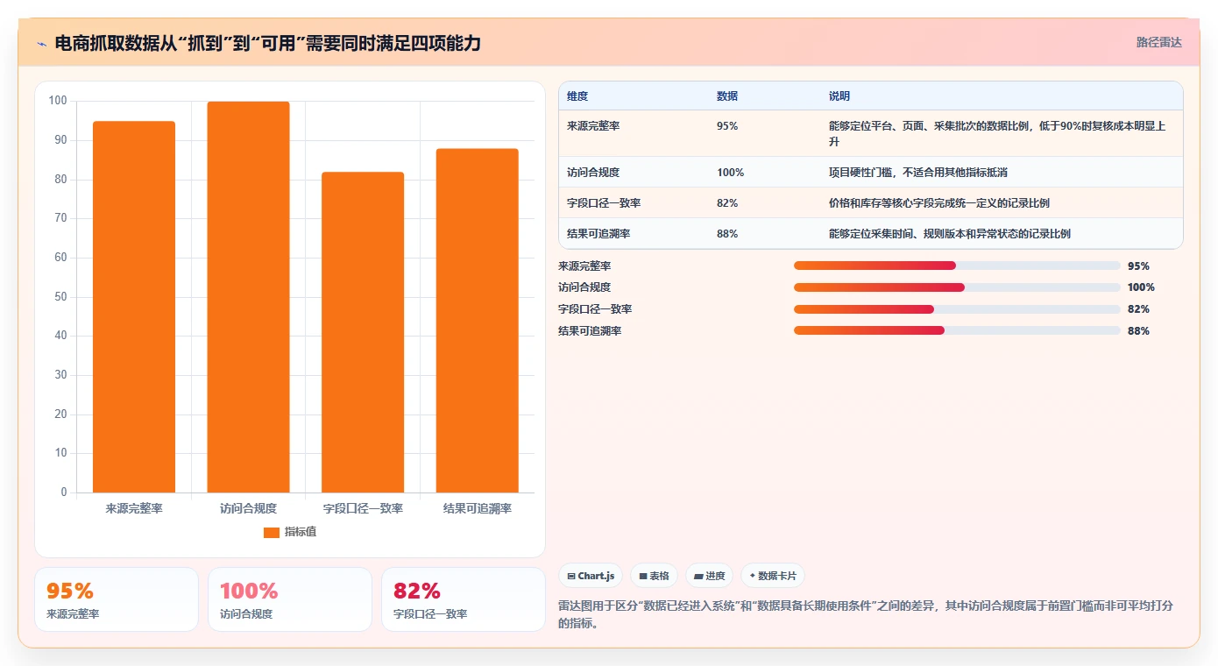The width and height of the screenshot is (1218, 666).
Task: Click the sparkle icon in the 数据卡片 chip
Action: (x=752, y=576)
